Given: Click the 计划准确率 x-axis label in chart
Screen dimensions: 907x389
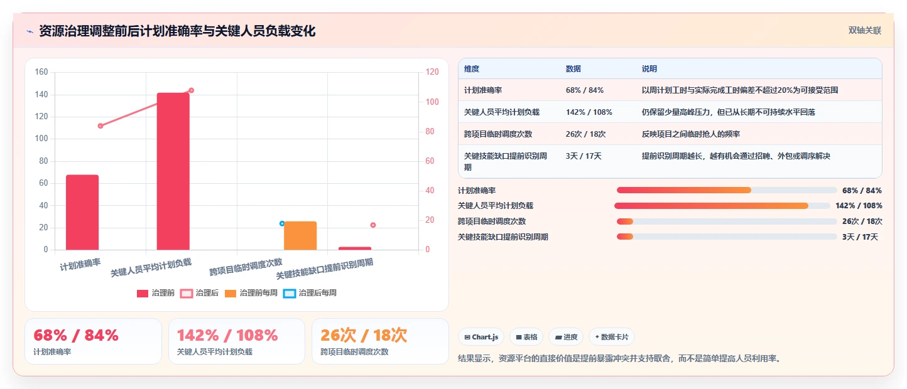Looking at the screenshot, I should 80,264.
